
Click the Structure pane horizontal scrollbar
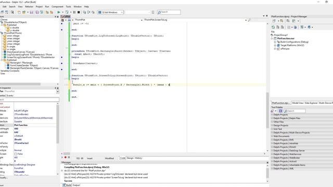[x=20, y=84]
